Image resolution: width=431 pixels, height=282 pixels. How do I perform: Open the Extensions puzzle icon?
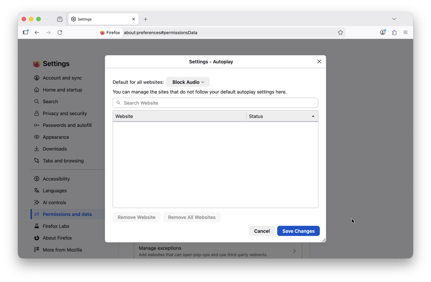[394, 32]
